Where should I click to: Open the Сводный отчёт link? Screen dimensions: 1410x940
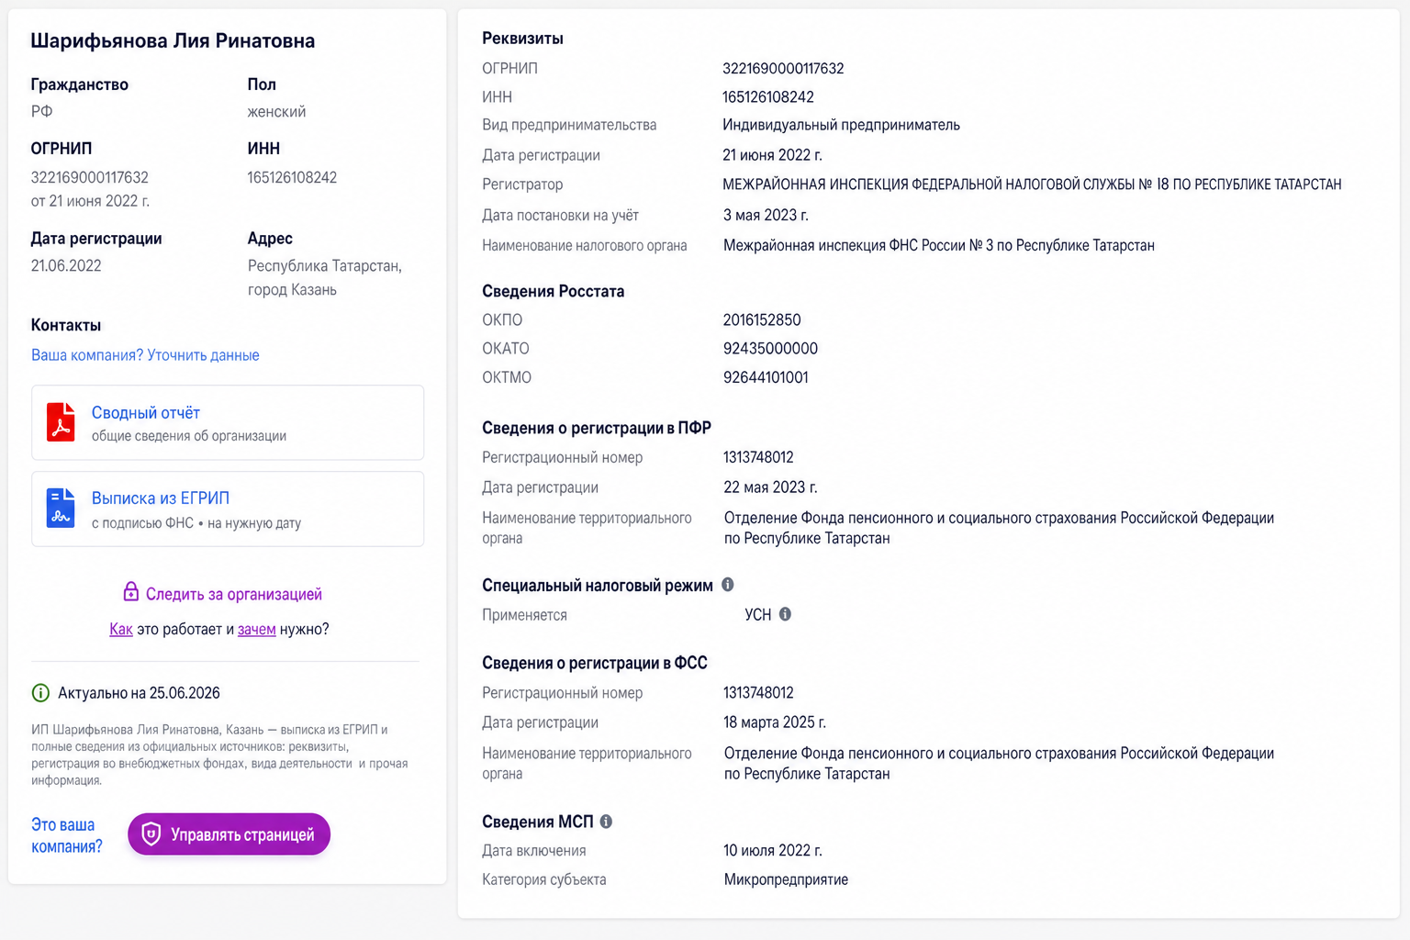[x=146, y=413]
